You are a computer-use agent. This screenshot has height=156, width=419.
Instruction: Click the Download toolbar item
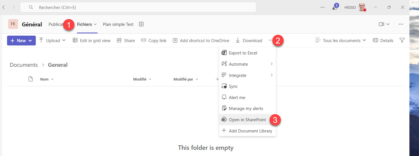pyautogui.click(x=249, y=41)
